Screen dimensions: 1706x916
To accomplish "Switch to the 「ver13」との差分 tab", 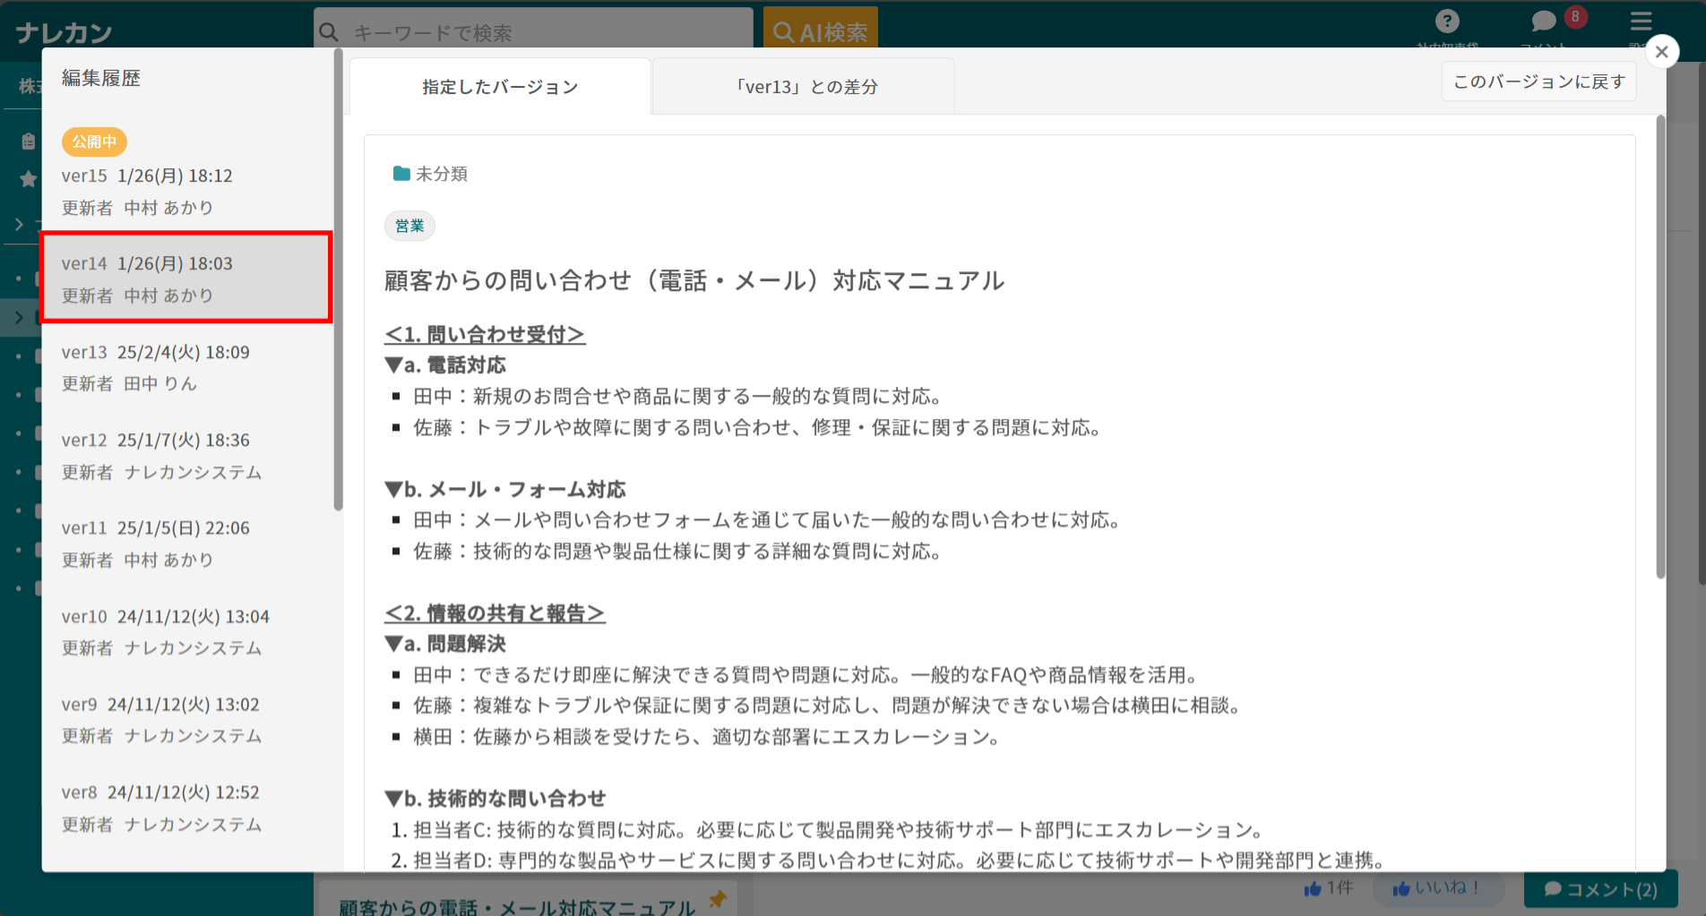I will [x=806, y=86].
